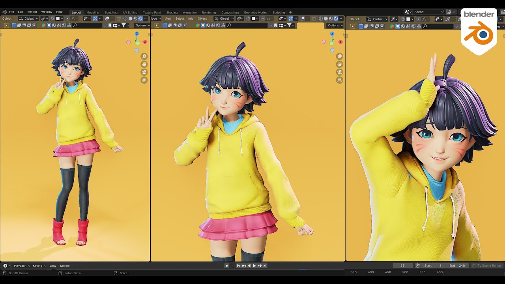Click the annotation bookmark icon in the header
The image size is (505, 284).
tap(110, 25)
